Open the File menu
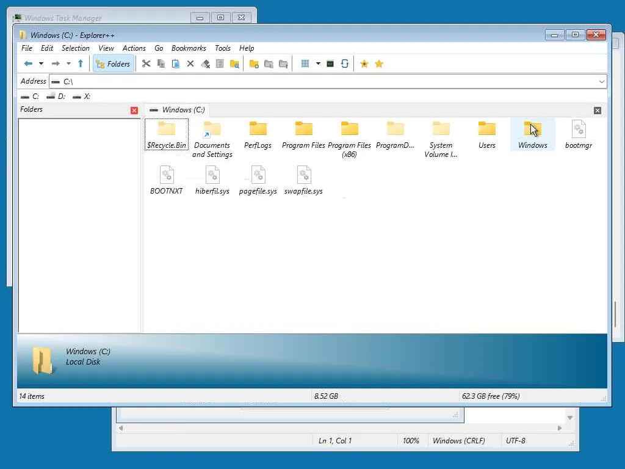Viewport: 625px width, 469px height. [27, 48]
